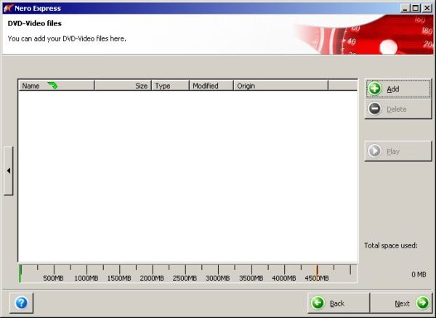Proceed with the Next button
Image resolution: width=436 pixels, height=318 pixels.
pyautogui.click(x=401, y=303)
